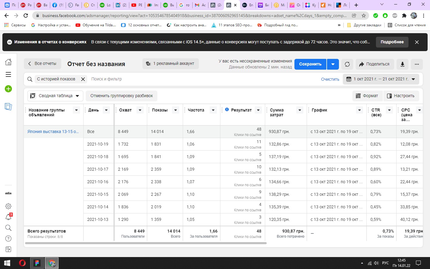Focus the Поиск и фильтр field

tap(203, 79)
